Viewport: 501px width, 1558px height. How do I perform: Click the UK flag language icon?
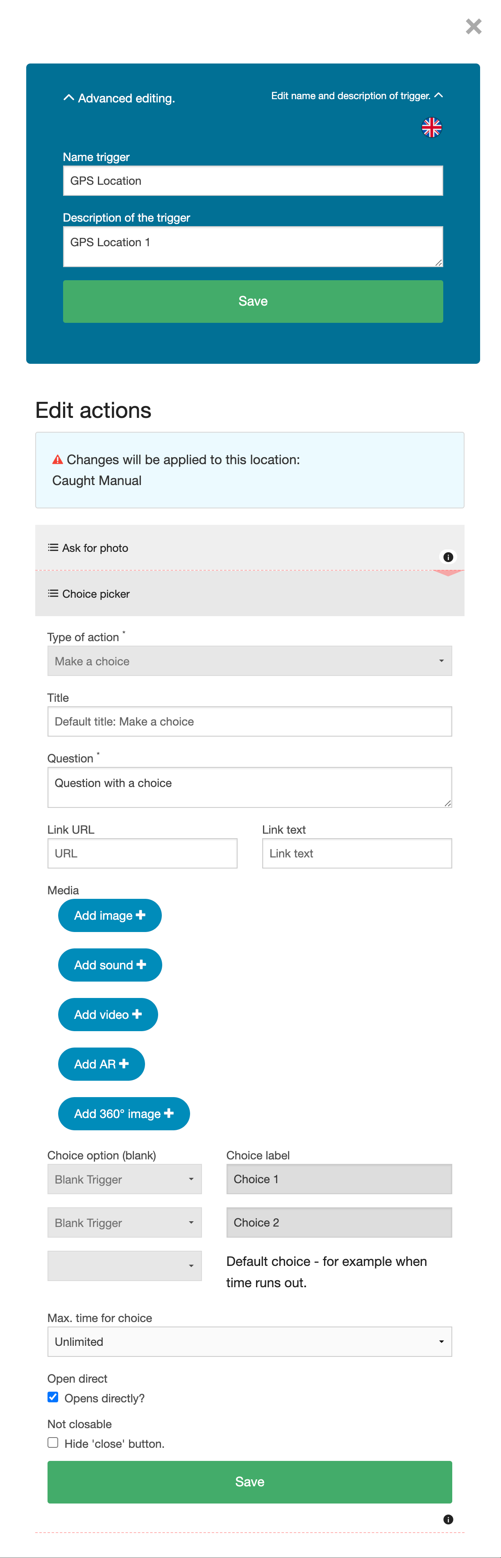coord(431,127)
